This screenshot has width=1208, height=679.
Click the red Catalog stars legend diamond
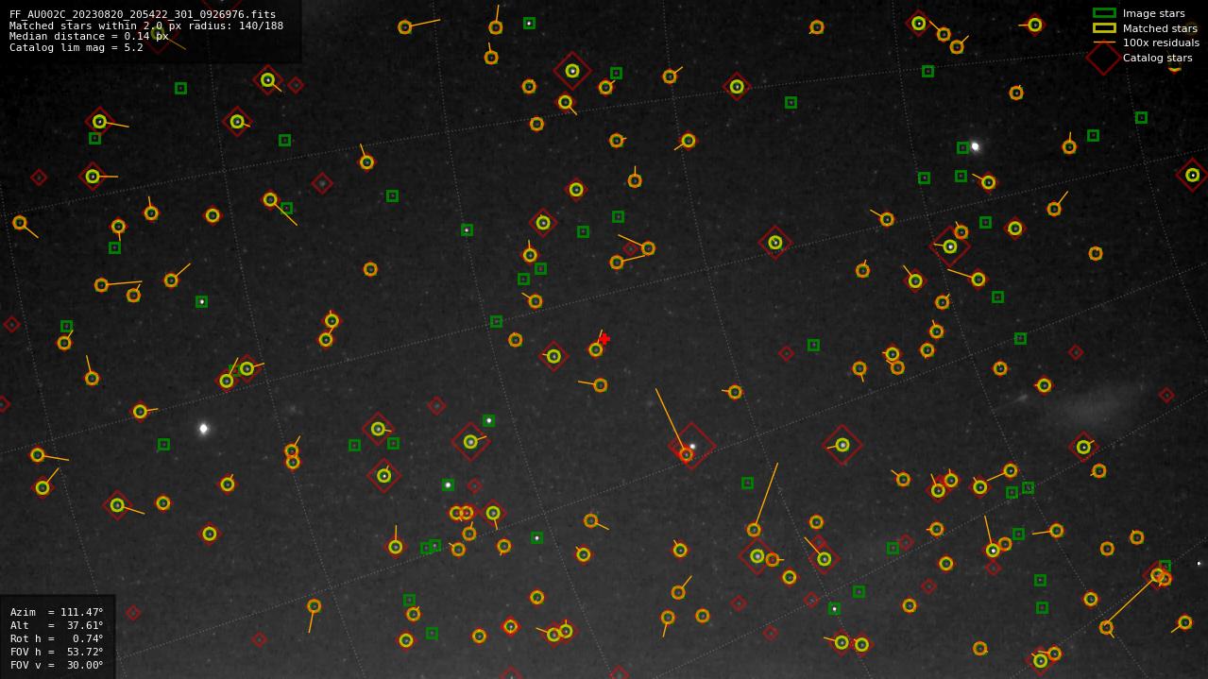(x=1104, y=58)
